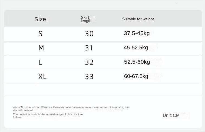Click skirt length value 30

pos(89,34)
